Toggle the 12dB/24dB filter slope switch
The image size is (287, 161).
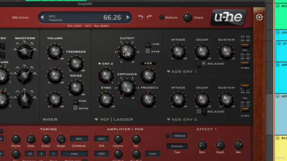coord(148,48)
